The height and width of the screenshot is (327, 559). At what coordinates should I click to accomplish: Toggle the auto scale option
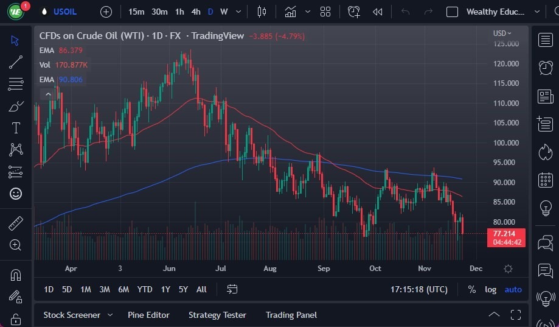[x=513, y=289]
